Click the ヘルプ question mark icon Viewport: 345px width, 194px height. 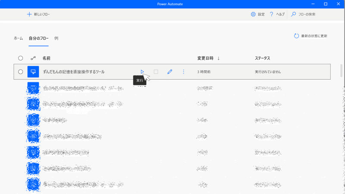click(x=271, y=14)
